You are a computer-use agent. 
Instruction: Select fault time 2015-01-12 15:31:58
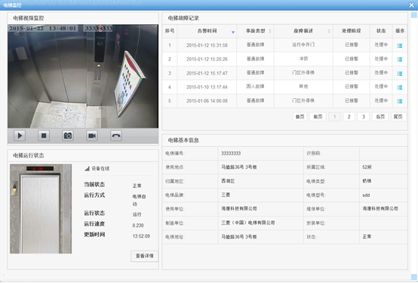pyautogui.click(x=207, y=45)
